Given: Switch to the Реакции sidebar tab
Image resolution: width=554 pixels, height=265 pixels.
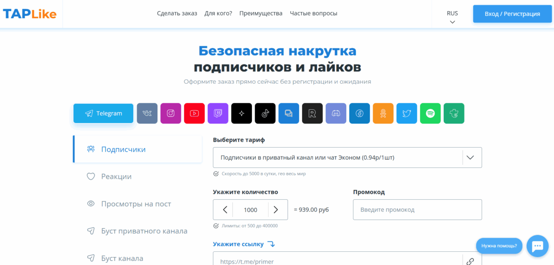Looking at the screenshot, I should [x=116, y=177].
